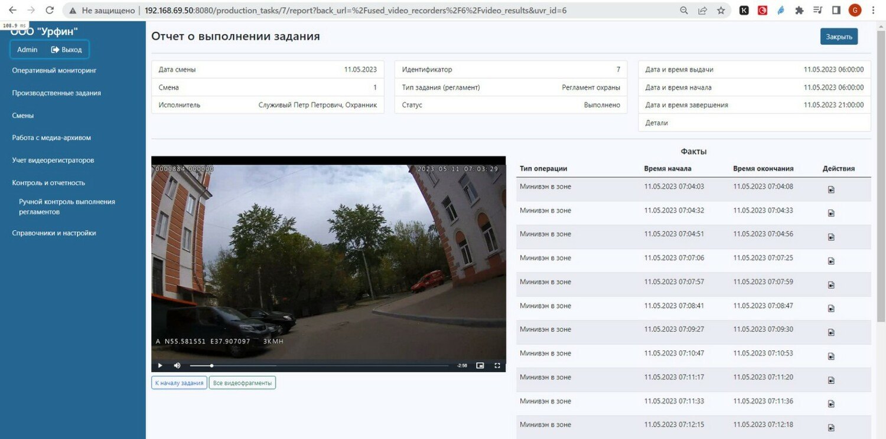Collapse Контроль и отчетность menu
The image size is (886, 439).
click(48, 183)
